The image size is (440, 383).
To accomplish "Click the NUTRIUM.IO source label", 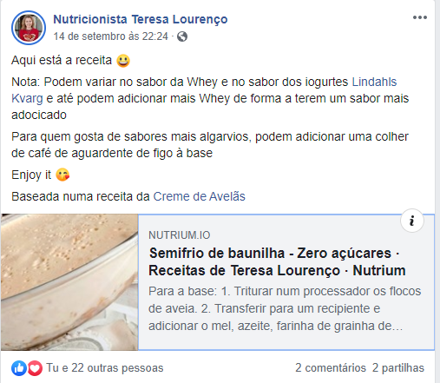I will coord(180,235).
